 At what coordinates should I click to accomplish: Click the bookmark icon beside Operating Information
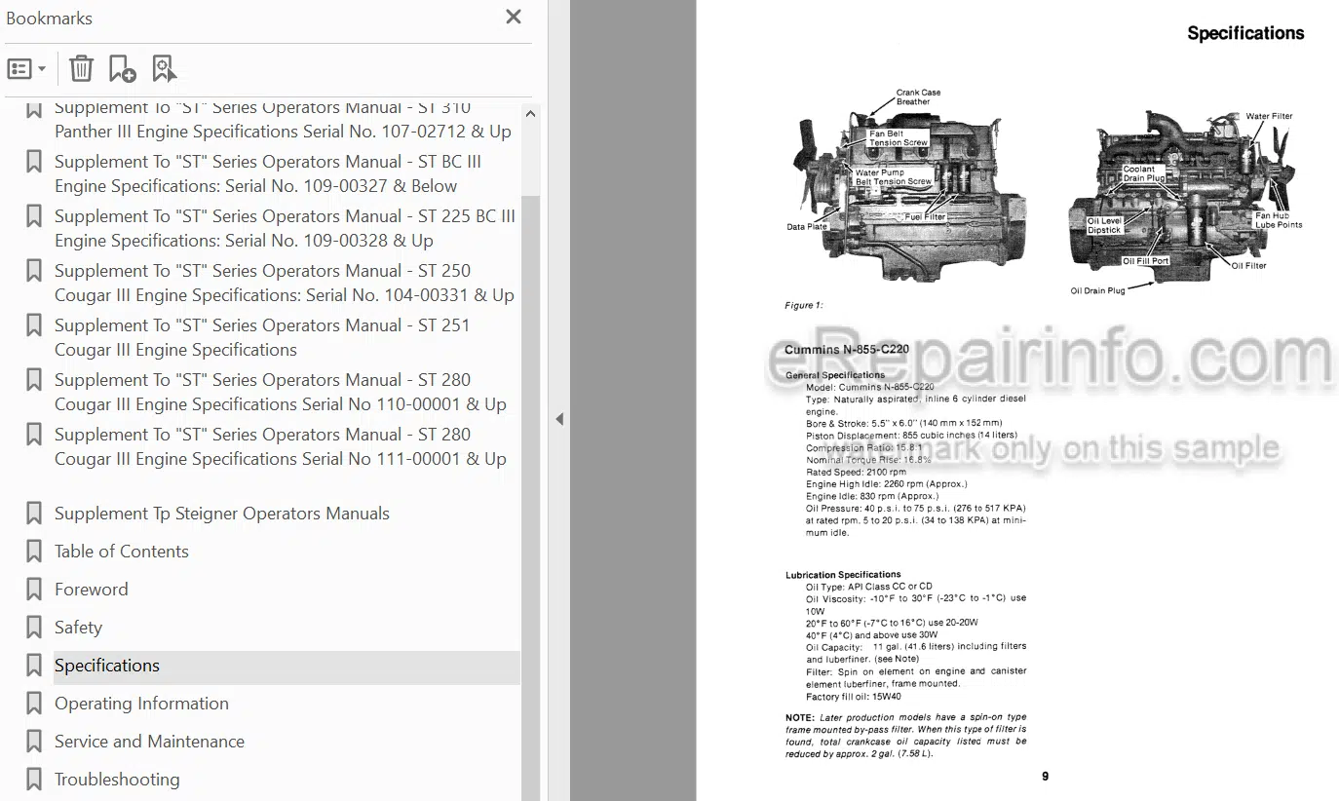[x=34, y=704]
